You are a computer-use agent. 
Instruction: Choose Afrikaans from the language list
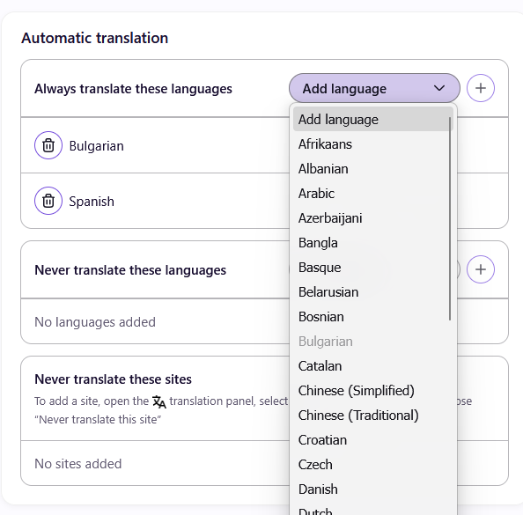coord(373,144)
